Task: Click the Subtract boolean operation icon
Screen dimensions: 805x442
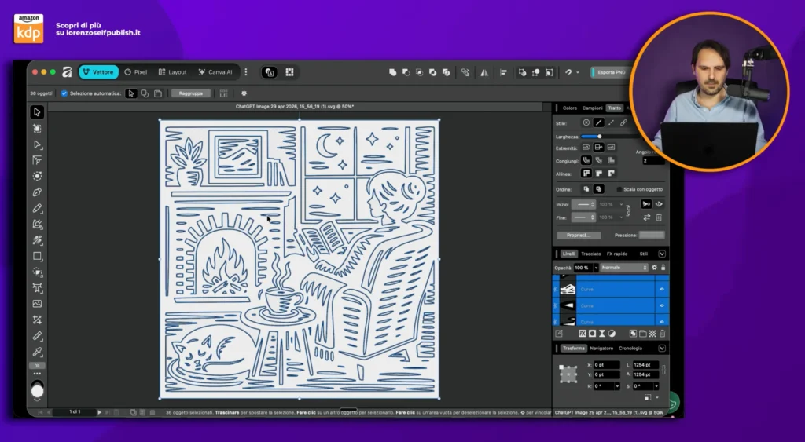Action: click(406, 72)
